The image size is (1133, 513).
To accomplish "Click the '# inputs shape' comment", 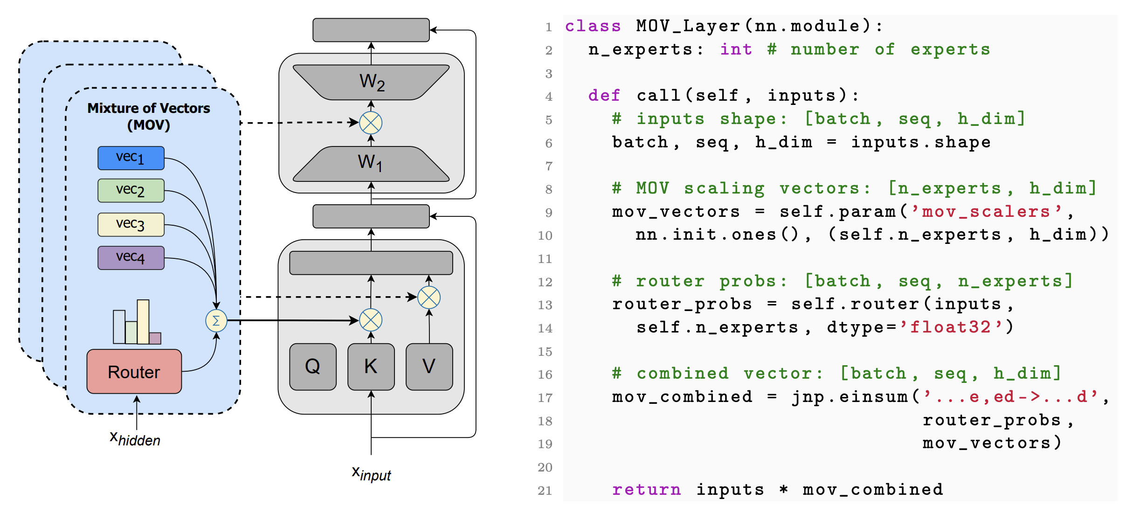I will point(819,118).
